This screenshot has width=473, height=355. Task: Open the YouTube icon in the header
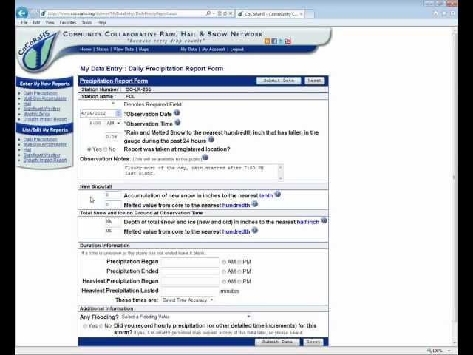point(288,41)
